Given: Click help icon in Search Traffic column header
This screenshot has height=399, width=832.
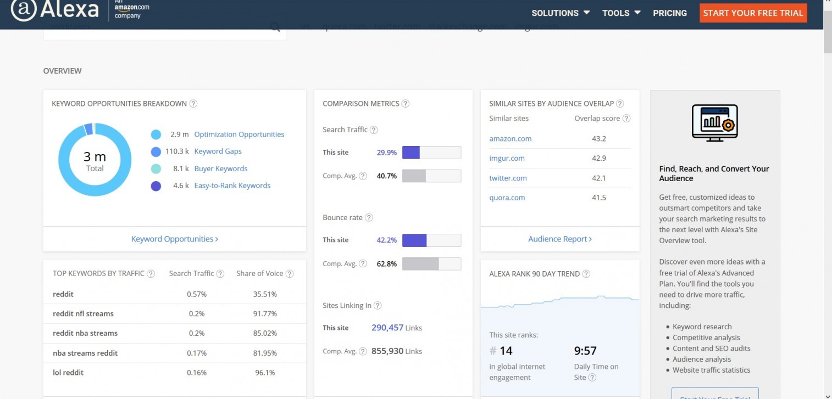Looking at the screenshot, I should 220,274.
